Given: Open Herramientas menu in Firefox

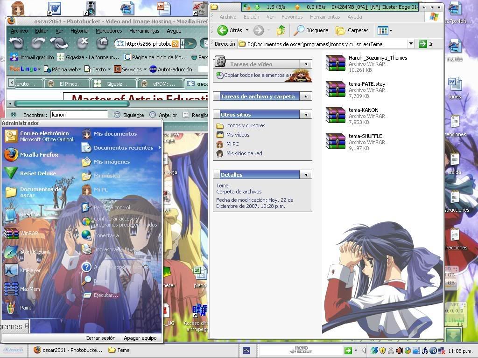Looking at the screenshot, I should click(x=144, y=31).
